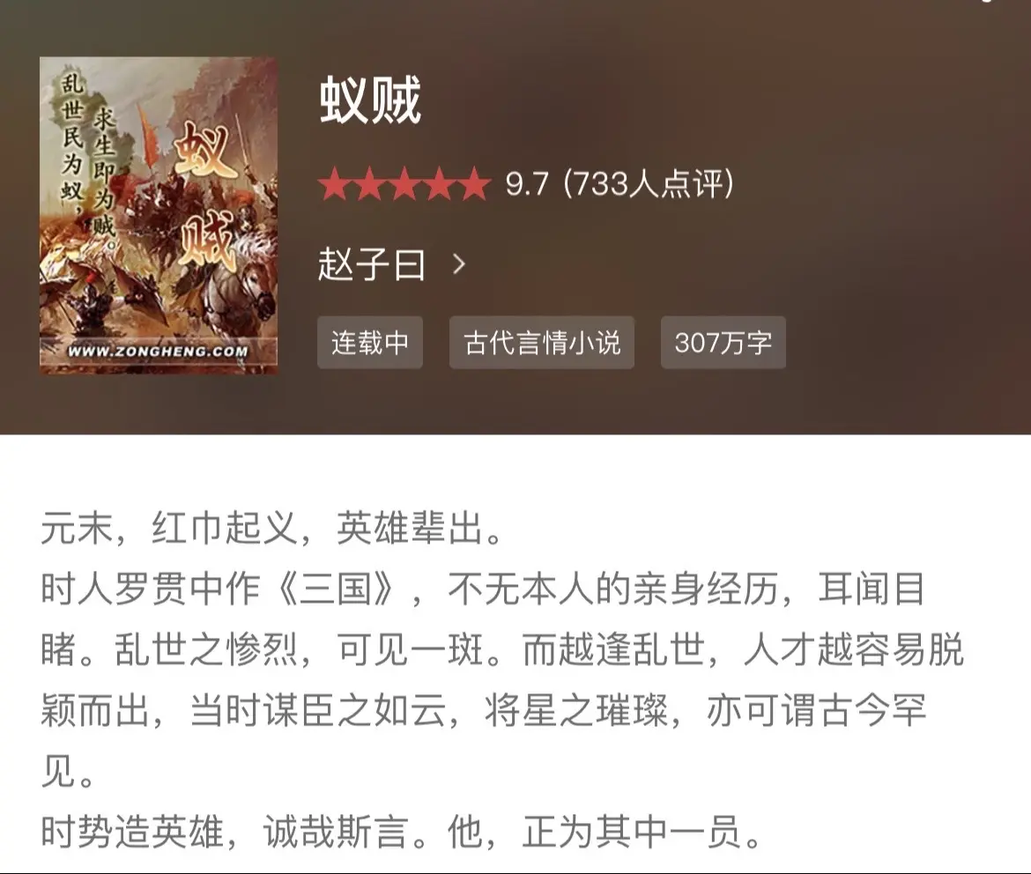The image size is (1031, 874).
Task: Select the 古代言情小说 genre tag
Action: point(542,343)
